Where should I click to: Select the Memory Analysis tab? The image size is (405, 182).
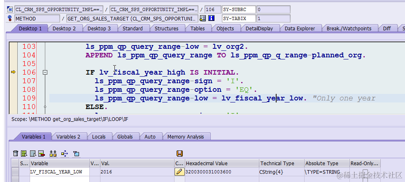tap(186, 137)
